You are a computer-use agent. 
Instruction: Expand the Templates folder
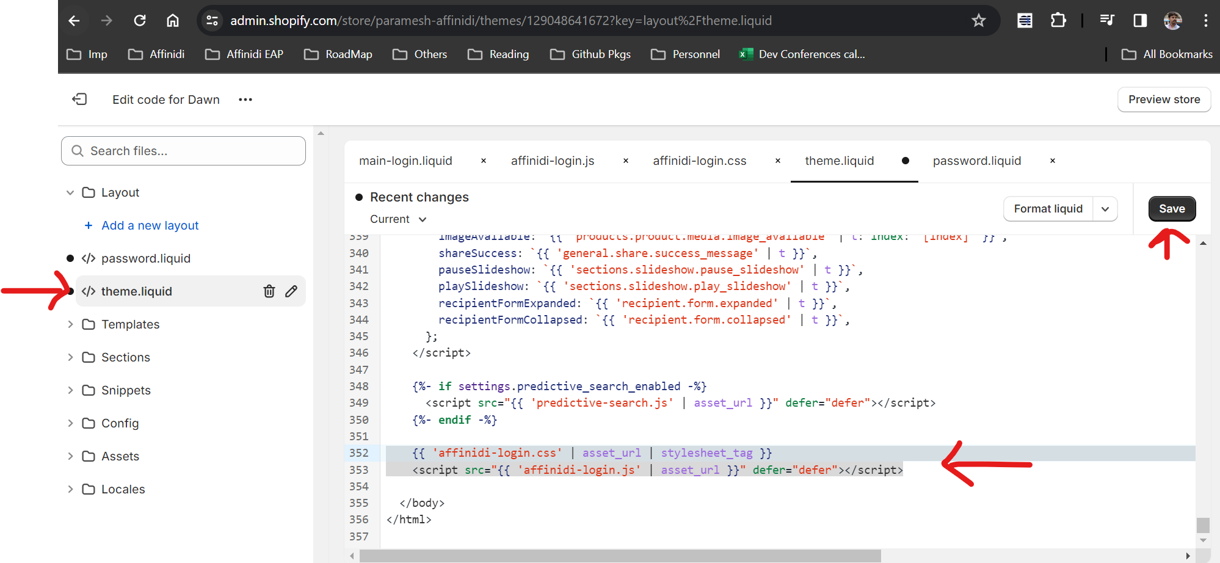(70, 324)
